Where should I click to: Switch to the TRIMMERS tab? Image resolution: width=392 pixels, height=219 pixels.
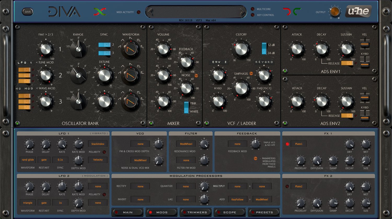(x=196, y=212)
